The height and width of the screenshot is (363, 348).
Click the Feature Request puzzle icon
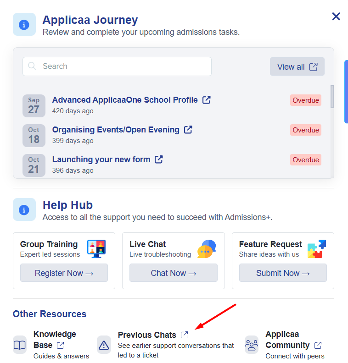point(316,249)
